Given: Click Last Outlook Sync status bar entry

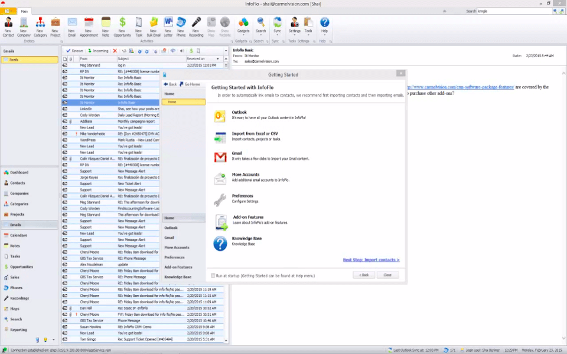Looking at the screenshot, I should (413, 350).
